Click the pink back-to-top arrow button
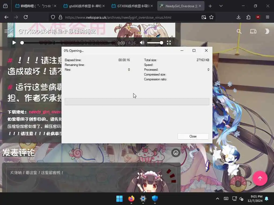This screenshot has height=205, width=274. pos(260,178)
